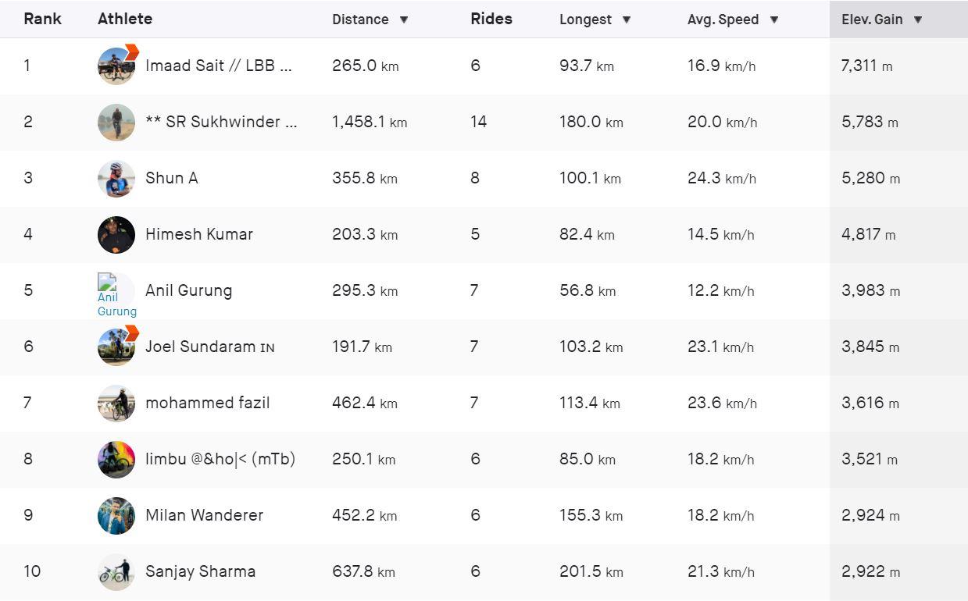
Task: Sort by Distance using the arrow
Action: click(x=404, y=20)
